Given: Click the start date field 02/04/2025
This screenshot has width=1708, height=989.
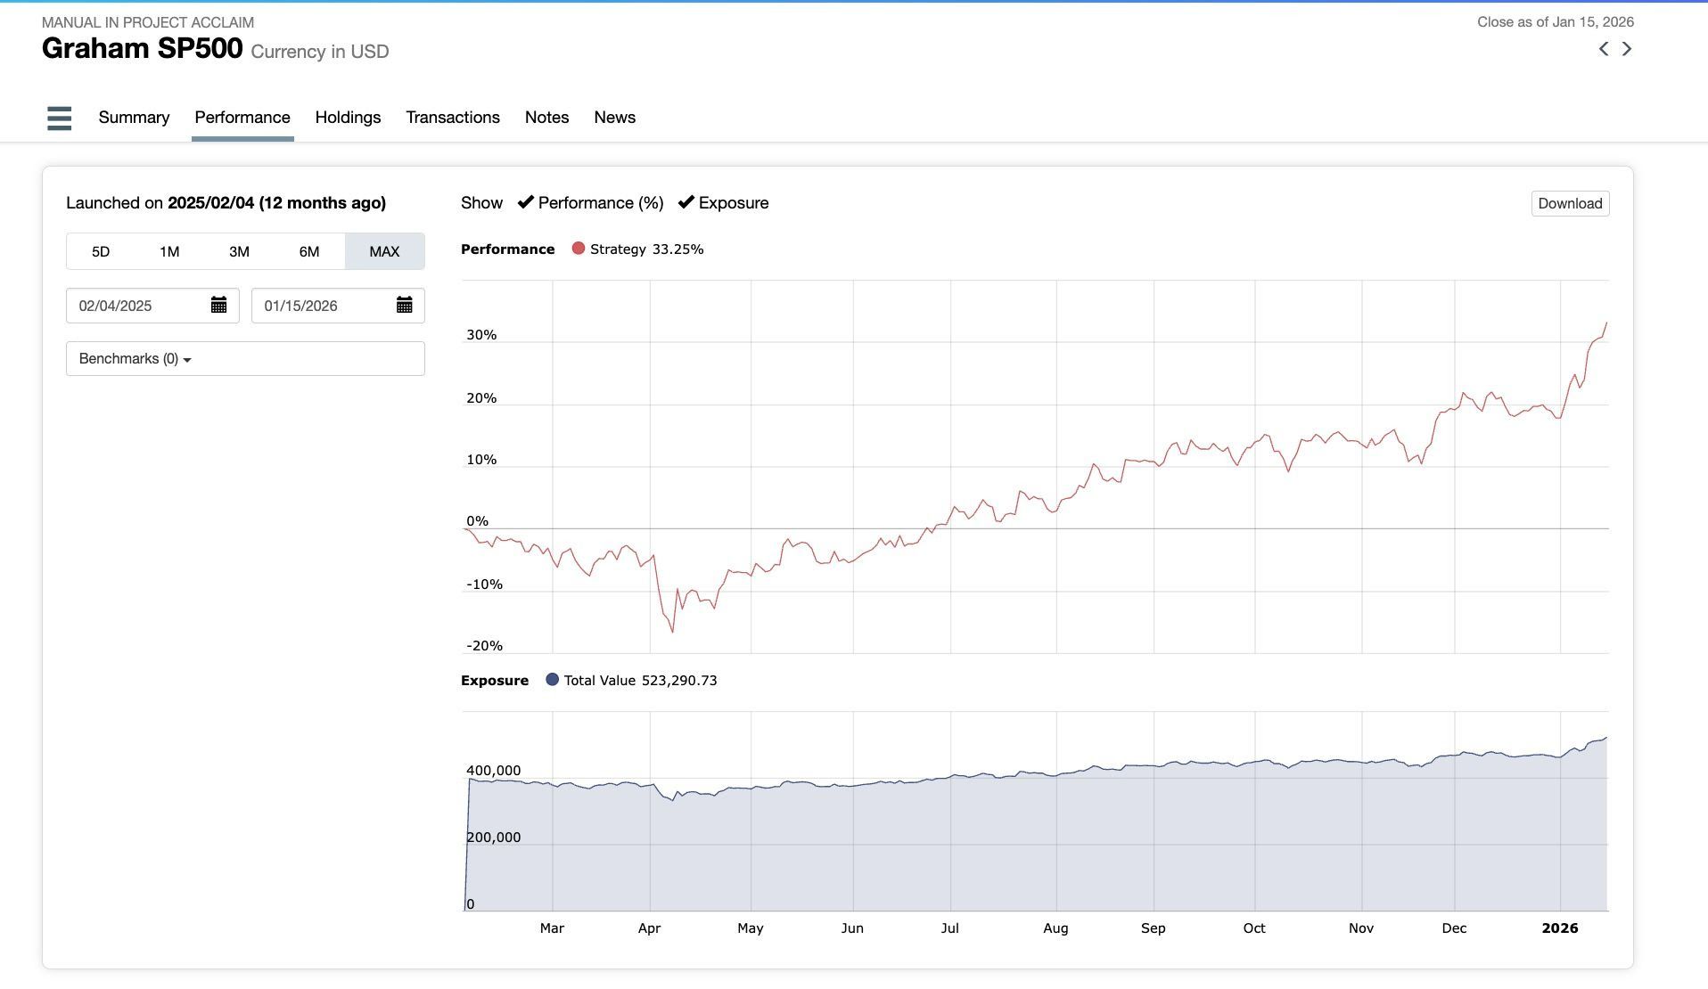Looking at the screenshot, I should (x=152, y=306).
